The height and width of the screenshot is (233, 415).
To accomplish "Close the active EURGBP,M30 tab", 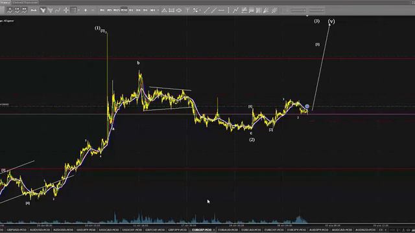I will (x=214, y=230).
